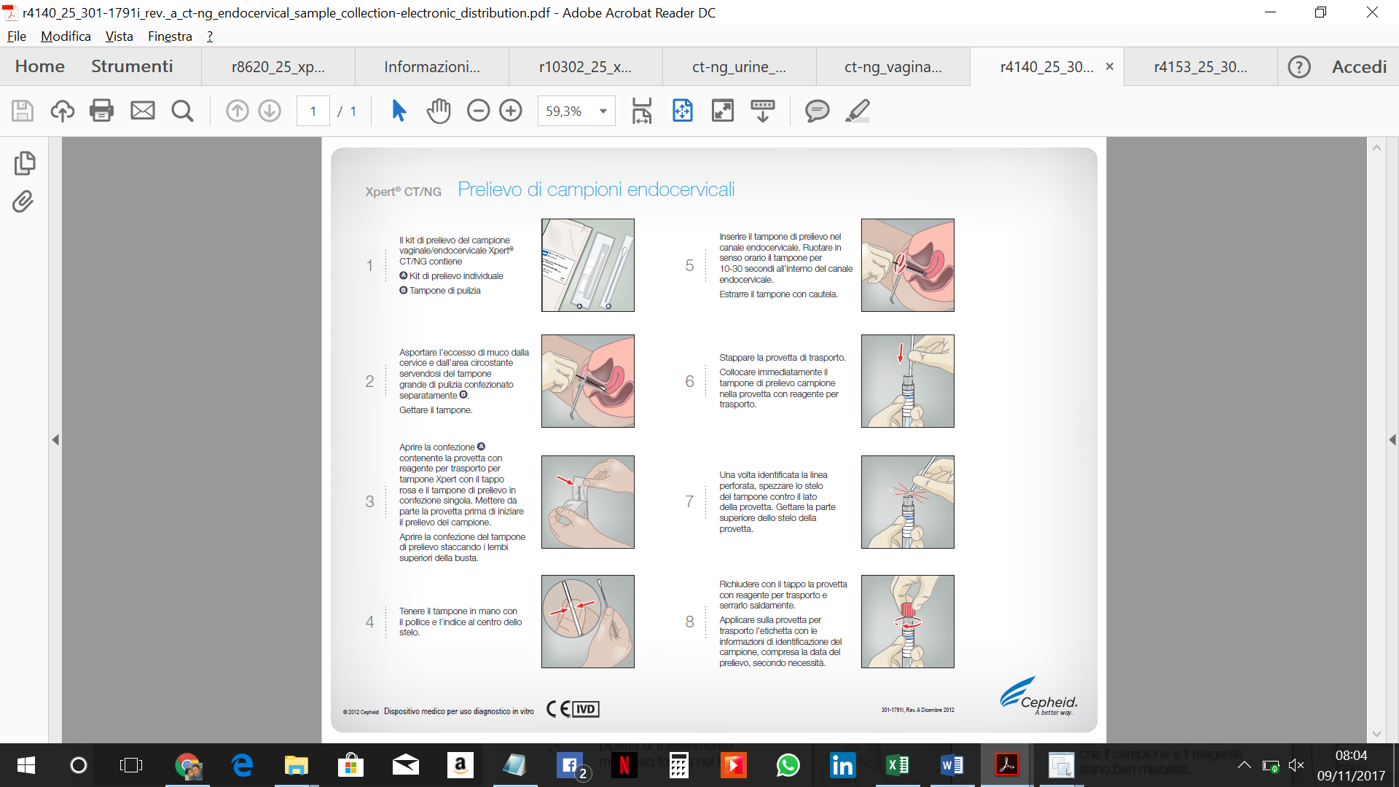Switch to r8620_25_xp... document tab
The height and width of the screenshot is (787, 1399).
point(278,67)
